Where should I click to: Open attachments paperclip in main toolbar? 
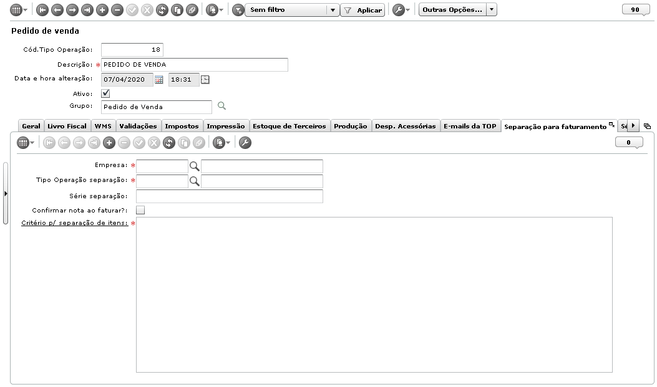point(192,10)
